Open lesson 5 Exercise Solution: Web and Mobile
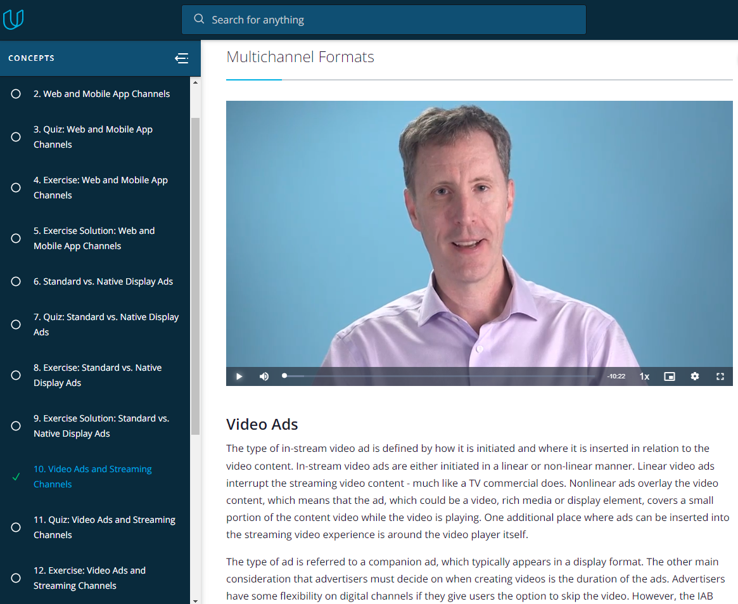This screenshot has width=738, height=604. tap(94, 238)
